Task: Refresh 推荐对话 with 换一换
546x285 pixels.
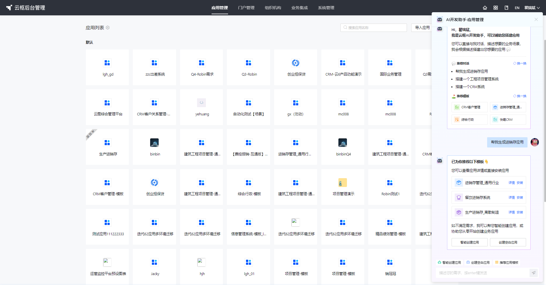Action: pyautogui.click(x=520, y=63)
